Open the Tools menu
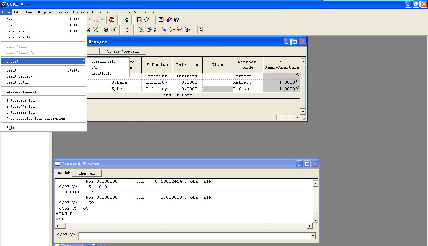 [125, 12]
